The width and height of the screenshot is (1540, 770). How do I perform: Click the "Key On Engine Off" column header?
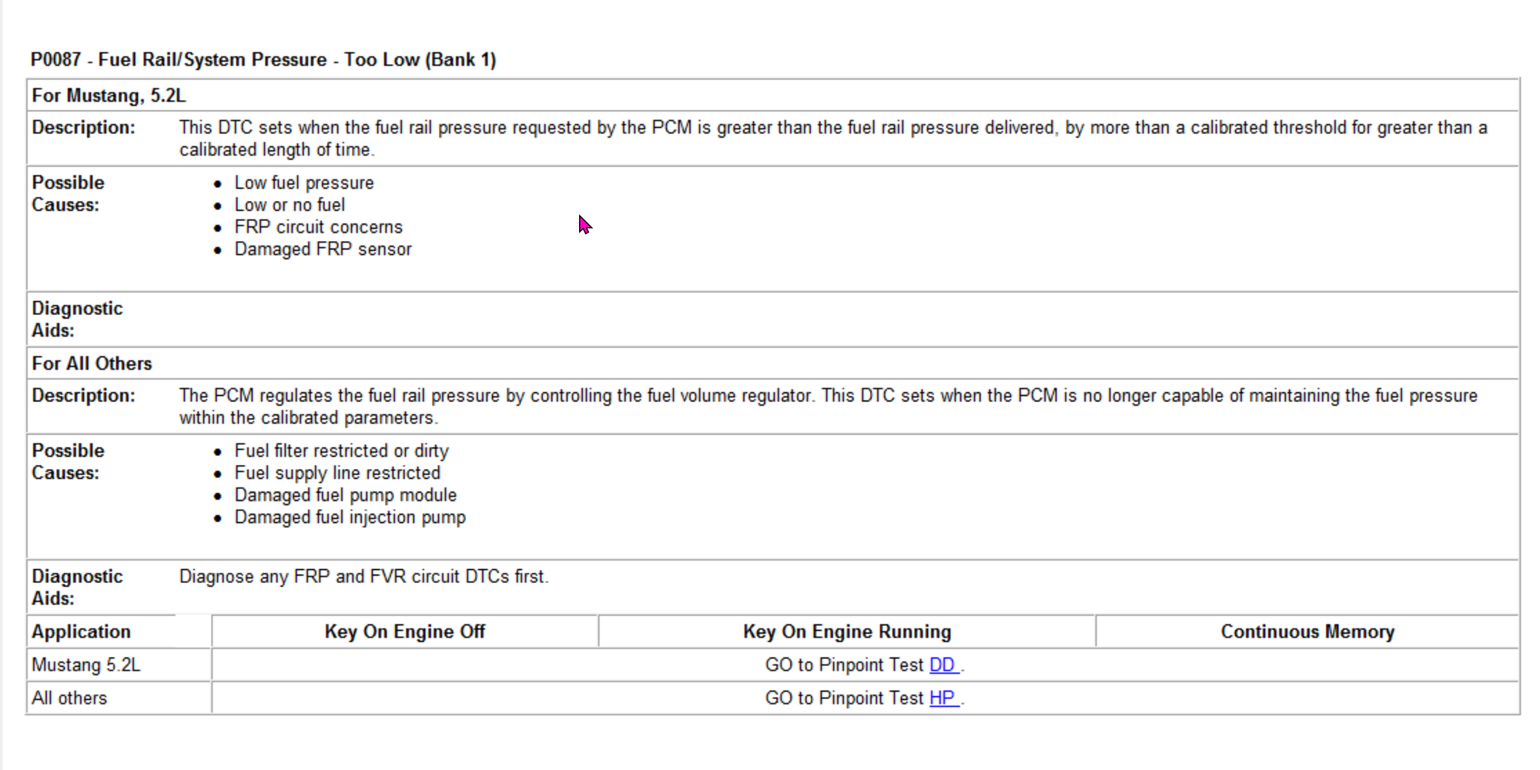(x=404, y=631)
